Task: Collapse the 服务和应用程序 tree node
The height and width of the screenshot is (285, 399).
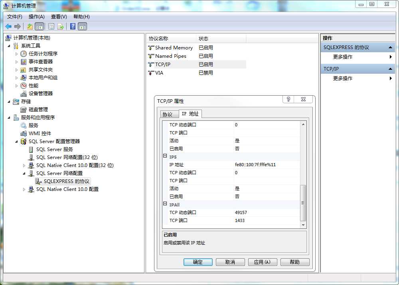Action: pos(9,118)
